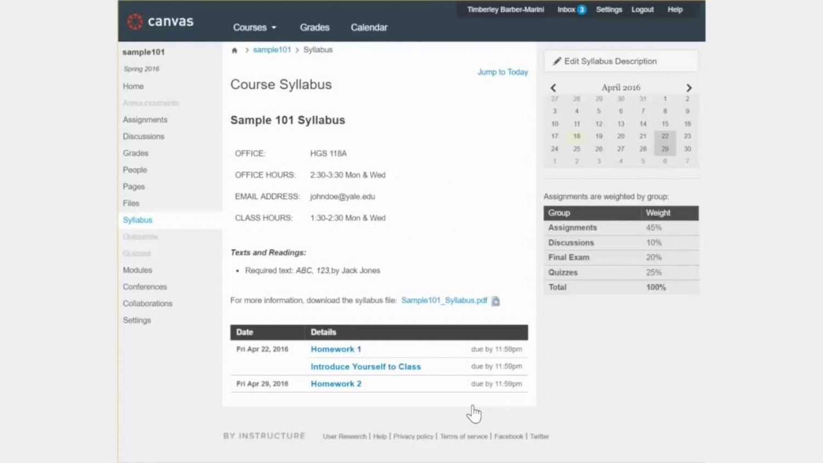Select Settings in course sidebar
The height and width of the screenshot is (463, 823).
[137, 320]
